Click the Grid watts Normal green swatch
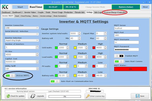The height and width of the screenshot is (101, 152). coord(56,48)
